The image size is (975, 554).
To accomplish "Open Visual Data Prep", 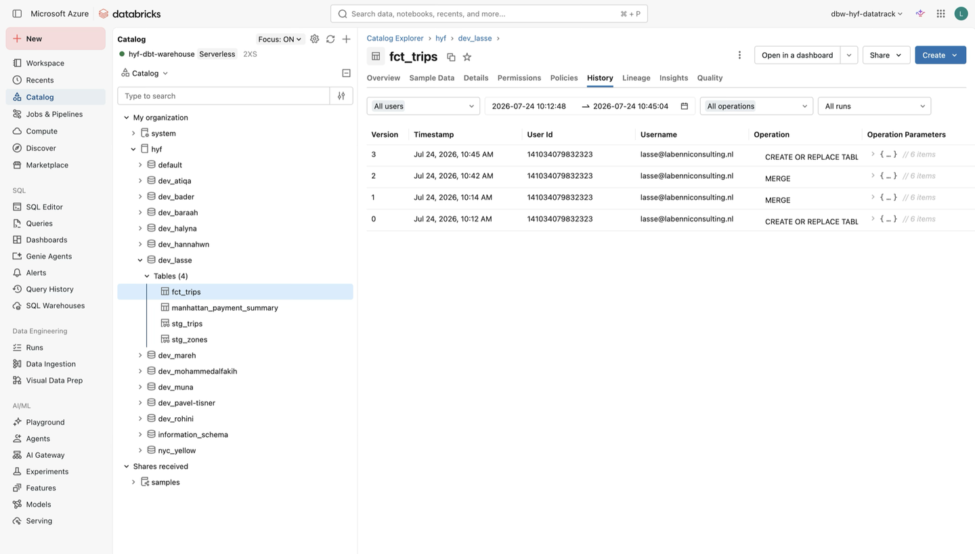I will pyautogui.click(x=54, y=380).
